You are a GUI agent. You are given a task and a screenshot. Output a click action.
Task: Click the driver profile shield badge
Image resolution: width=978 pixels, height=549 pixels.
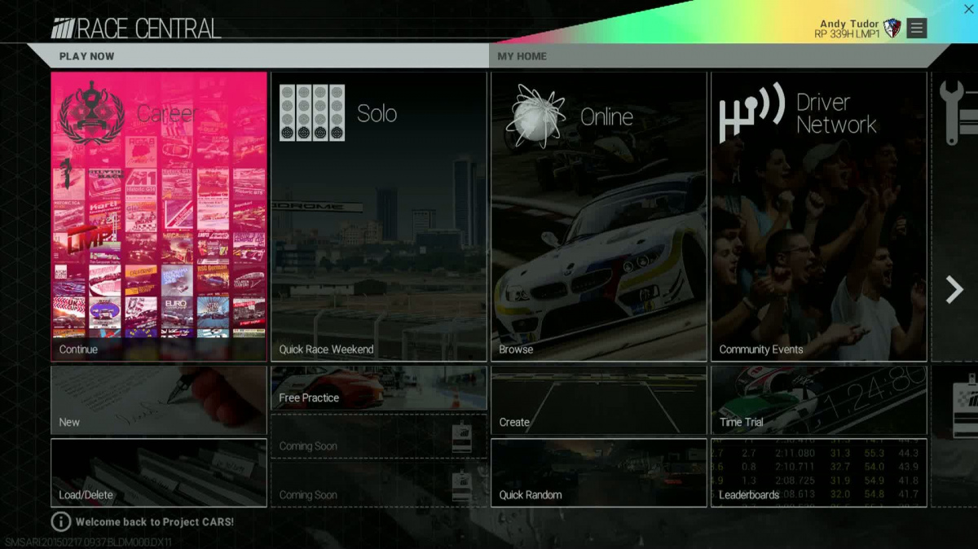point(892,29)
